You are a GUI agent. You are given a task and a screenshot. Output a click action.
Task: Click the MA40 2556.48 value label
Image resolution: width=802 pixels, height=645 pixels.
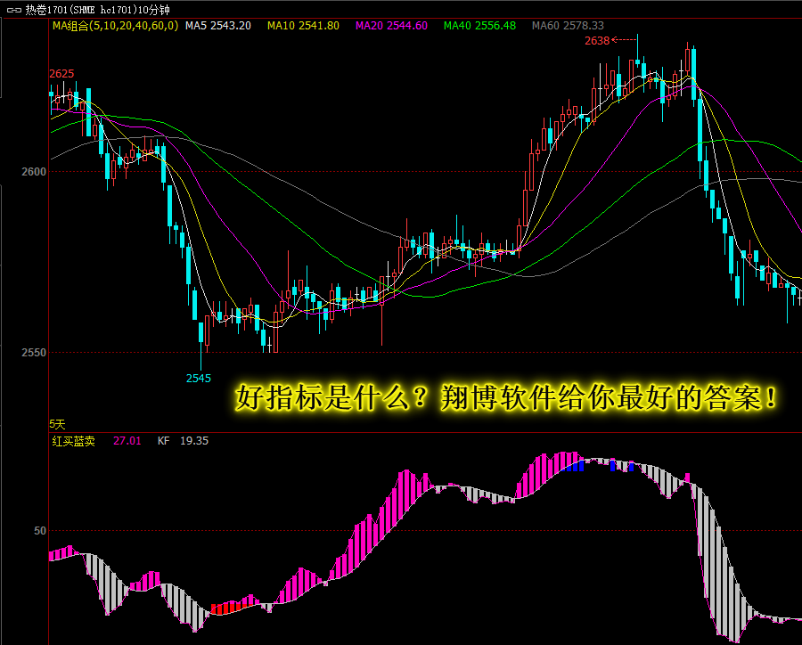pos(479,26)
